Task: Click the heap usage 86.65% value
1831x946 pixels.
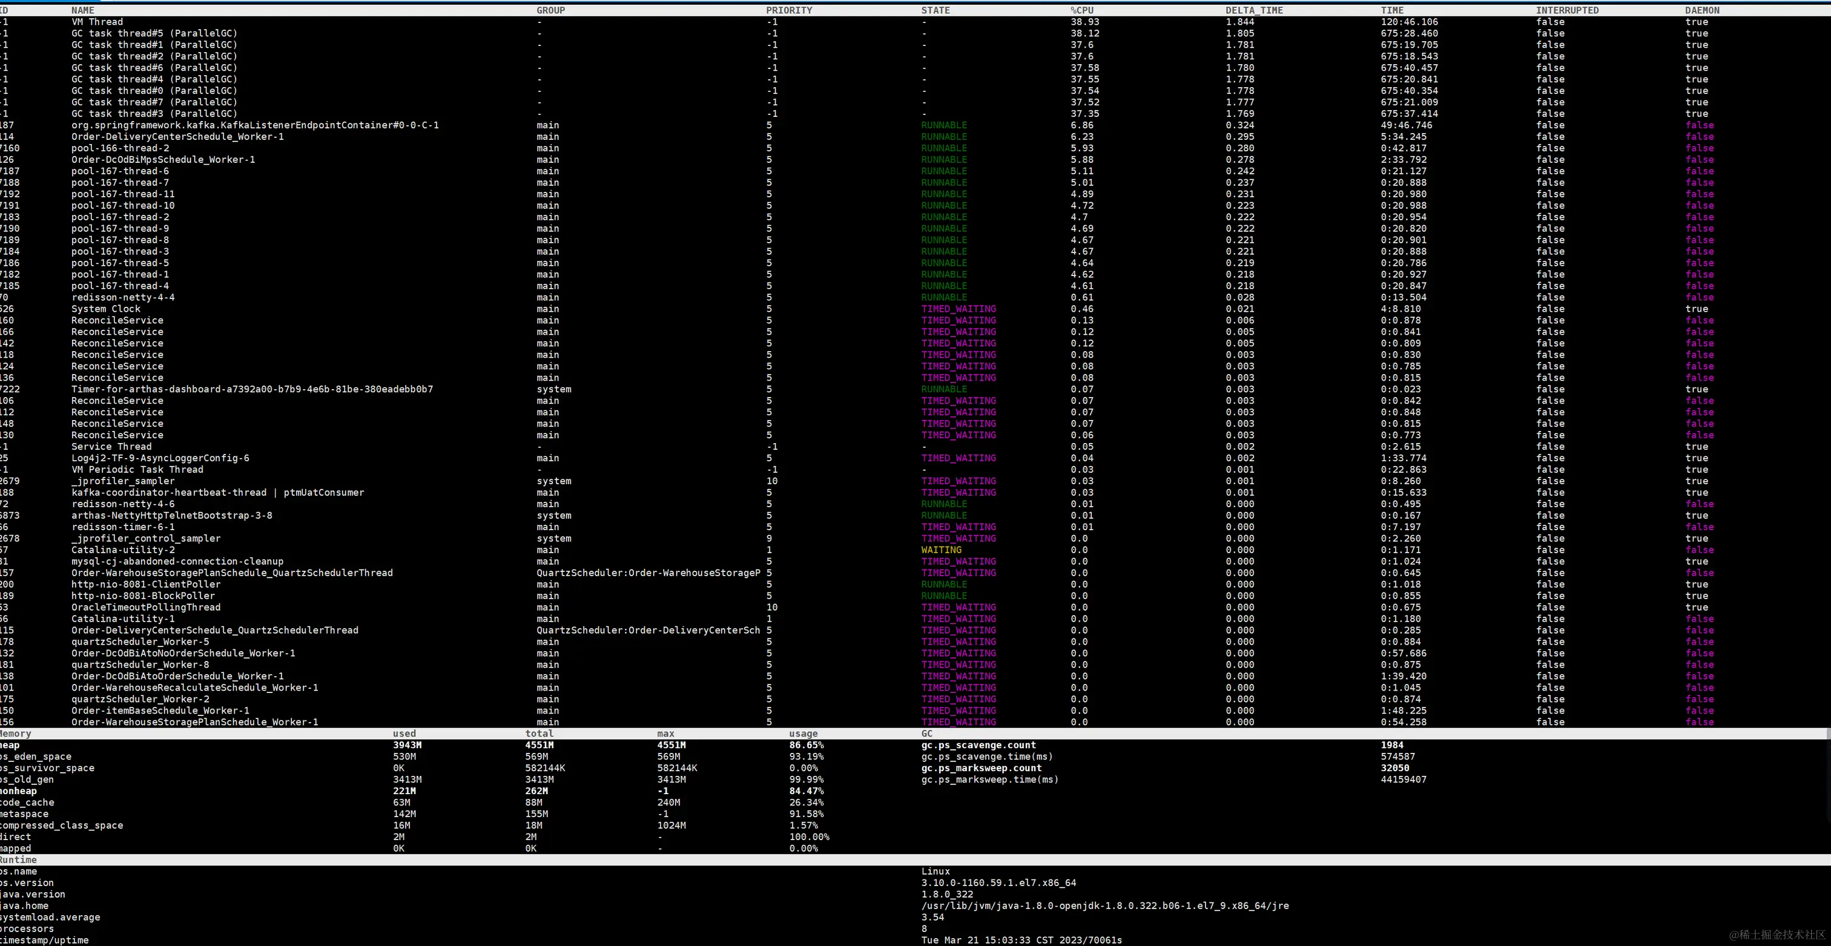Action: [805, 745]
